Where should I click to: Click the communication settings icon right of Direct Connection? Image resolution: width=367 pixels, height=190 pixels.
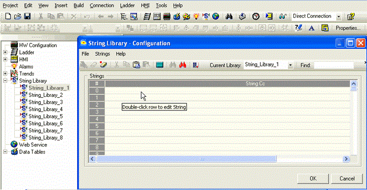pos(351,16)
